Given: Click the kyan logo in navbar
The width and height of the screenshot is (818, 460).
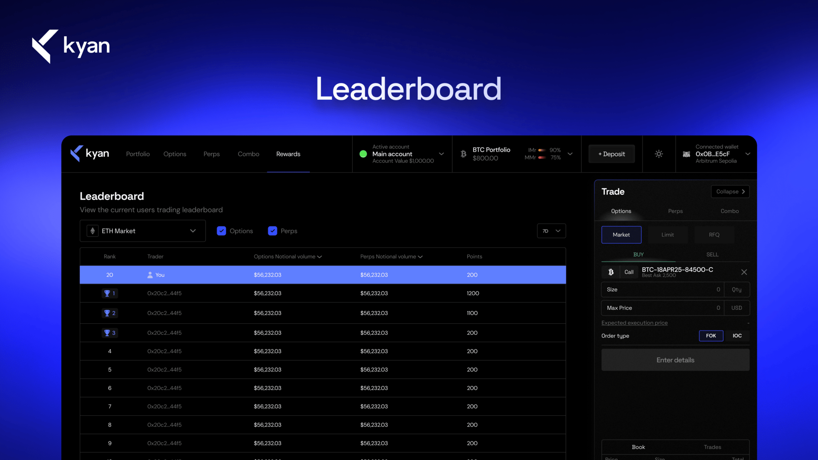Looking at the screenshot, I should point(90,154).
